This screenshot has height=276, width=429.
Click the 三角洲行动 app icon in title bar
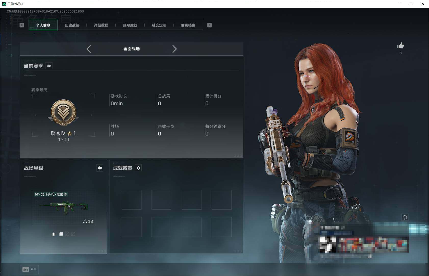(4, 4)
